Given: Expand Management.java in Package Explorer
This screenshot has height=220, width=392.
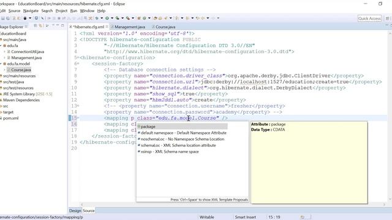Looking at the screenshot, I should (4, 58).
